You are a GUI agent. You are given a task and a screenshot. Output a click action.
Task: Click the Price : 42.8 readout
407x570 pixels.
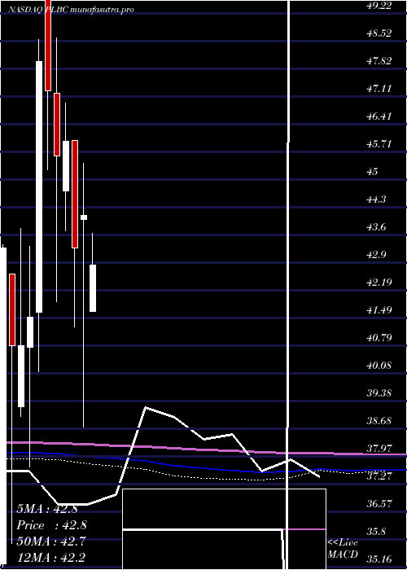[51, 525]
